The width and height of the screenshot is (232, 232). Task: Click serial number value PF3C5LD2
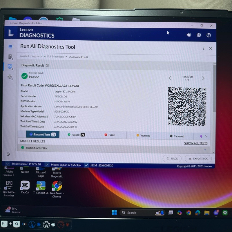click(x=61, y=97)
